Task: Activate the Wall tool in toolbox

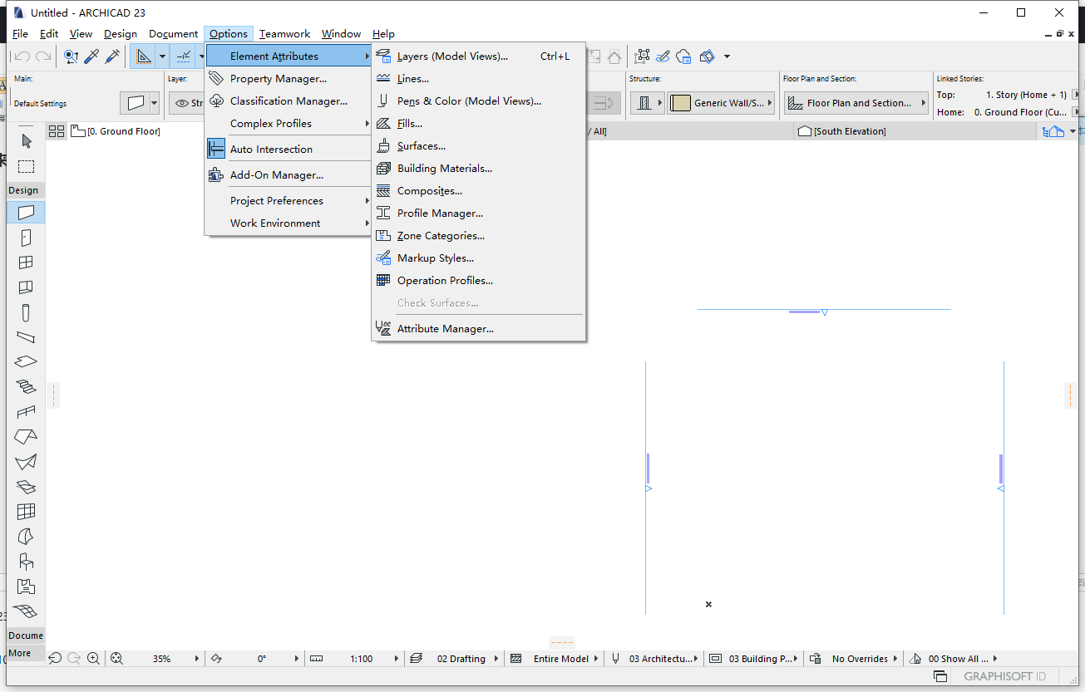Action: 26,213
